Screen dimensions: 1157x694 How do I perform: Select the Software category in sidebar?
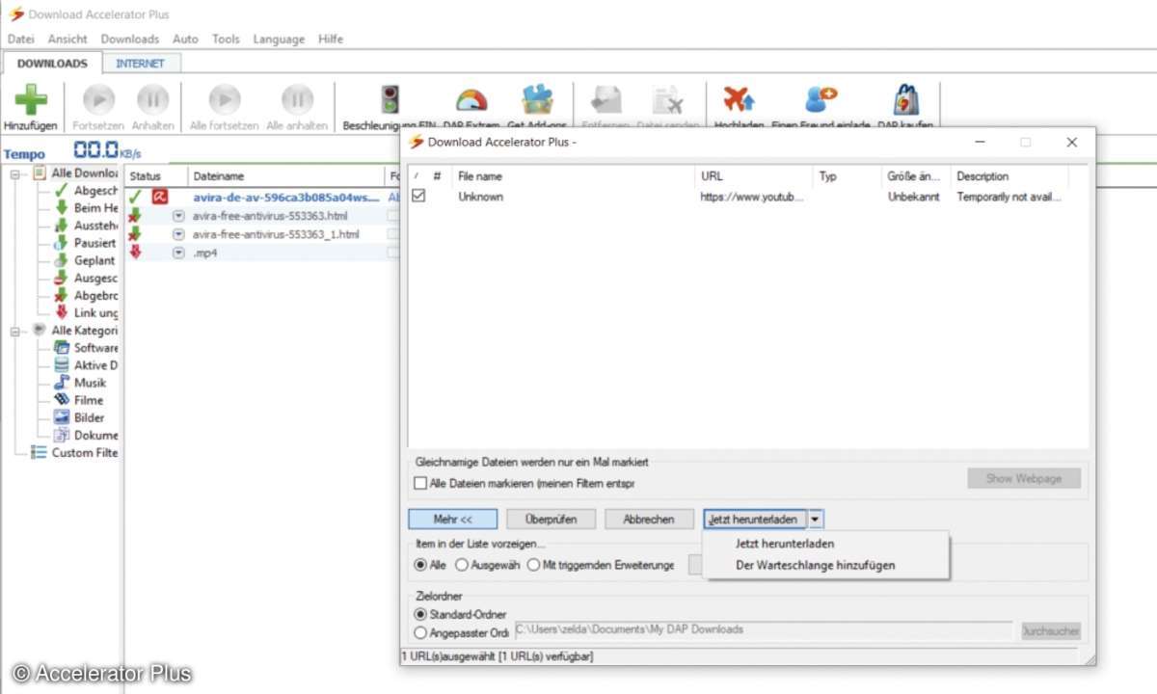tap(87, 348)
